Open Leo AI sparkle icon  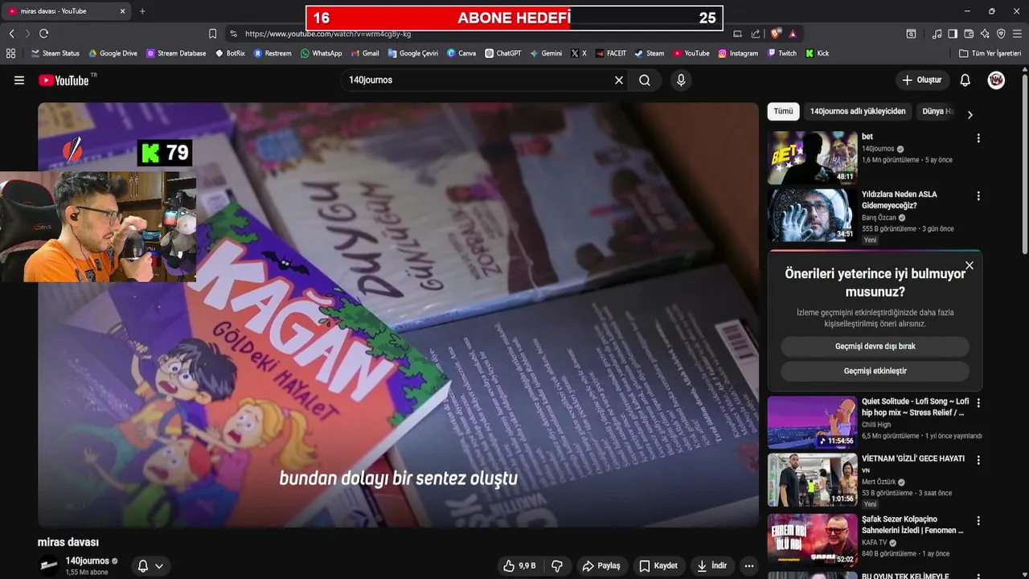[x=985, y=34]
